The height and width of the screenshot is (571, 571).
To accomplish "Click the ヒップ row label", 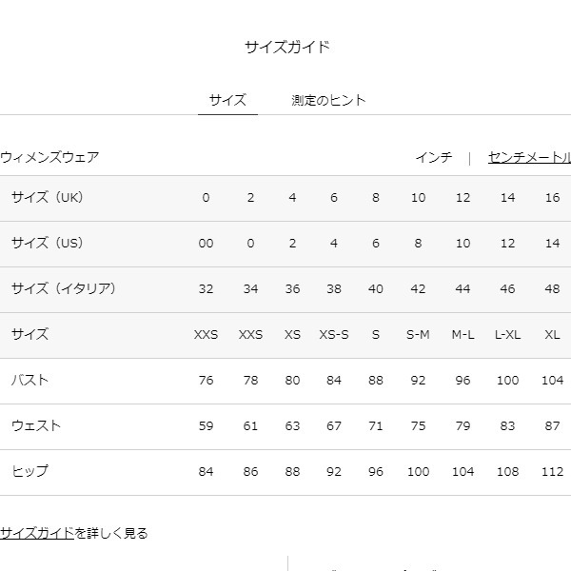I will [x=30, y=471].
